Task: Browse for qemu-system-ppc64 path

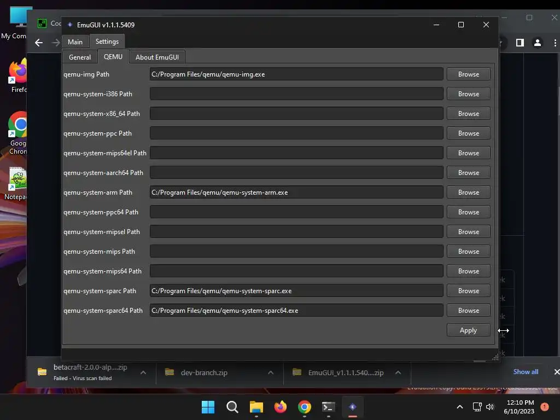Action: coord(468,212)
